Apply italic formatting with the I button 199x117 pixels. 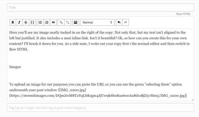(x=19, y=22)
